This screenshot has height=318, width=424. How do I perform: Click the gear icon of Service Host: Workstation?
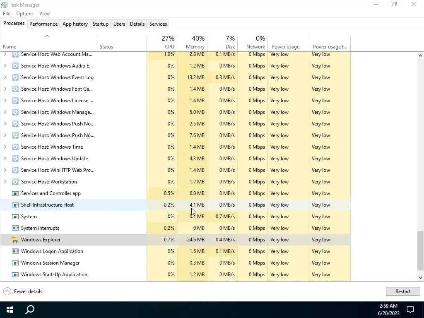pos(15,182)
